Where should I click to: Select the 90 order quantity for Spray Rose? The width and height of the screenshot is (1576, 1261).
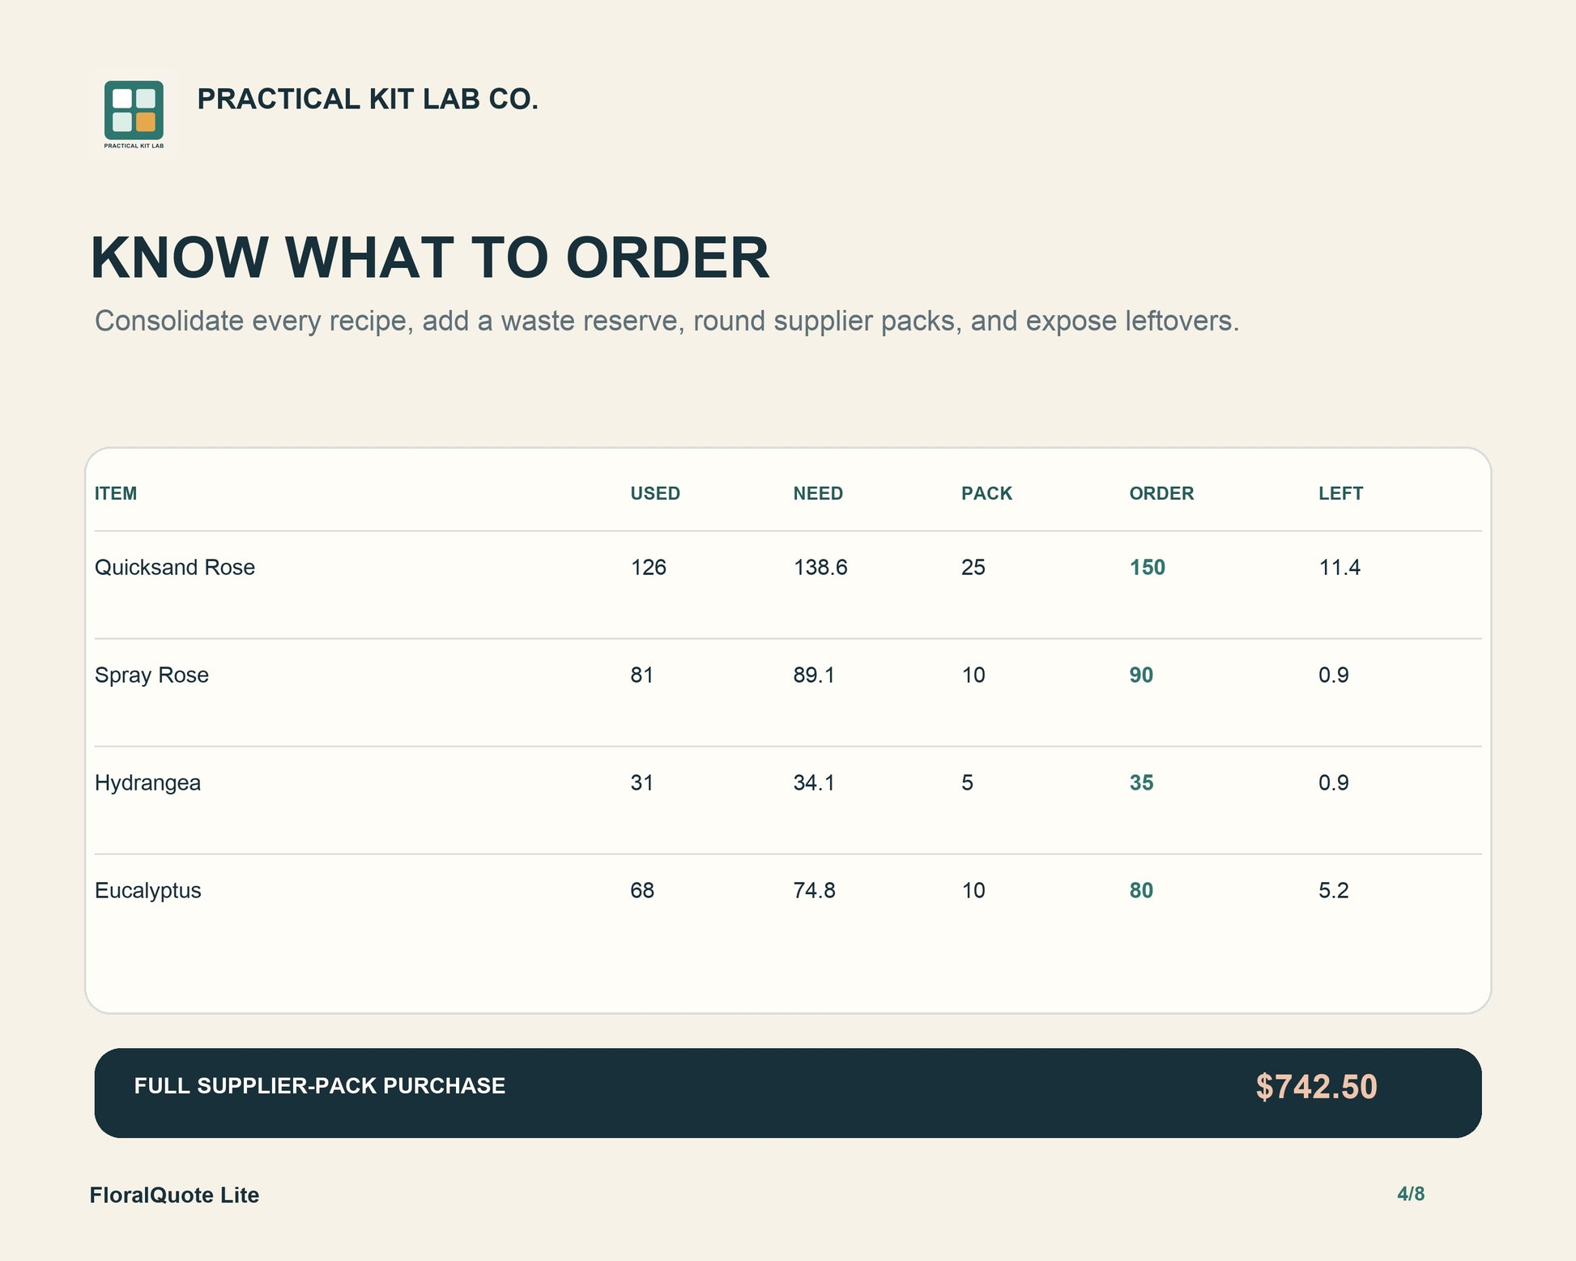[1141, 675]
